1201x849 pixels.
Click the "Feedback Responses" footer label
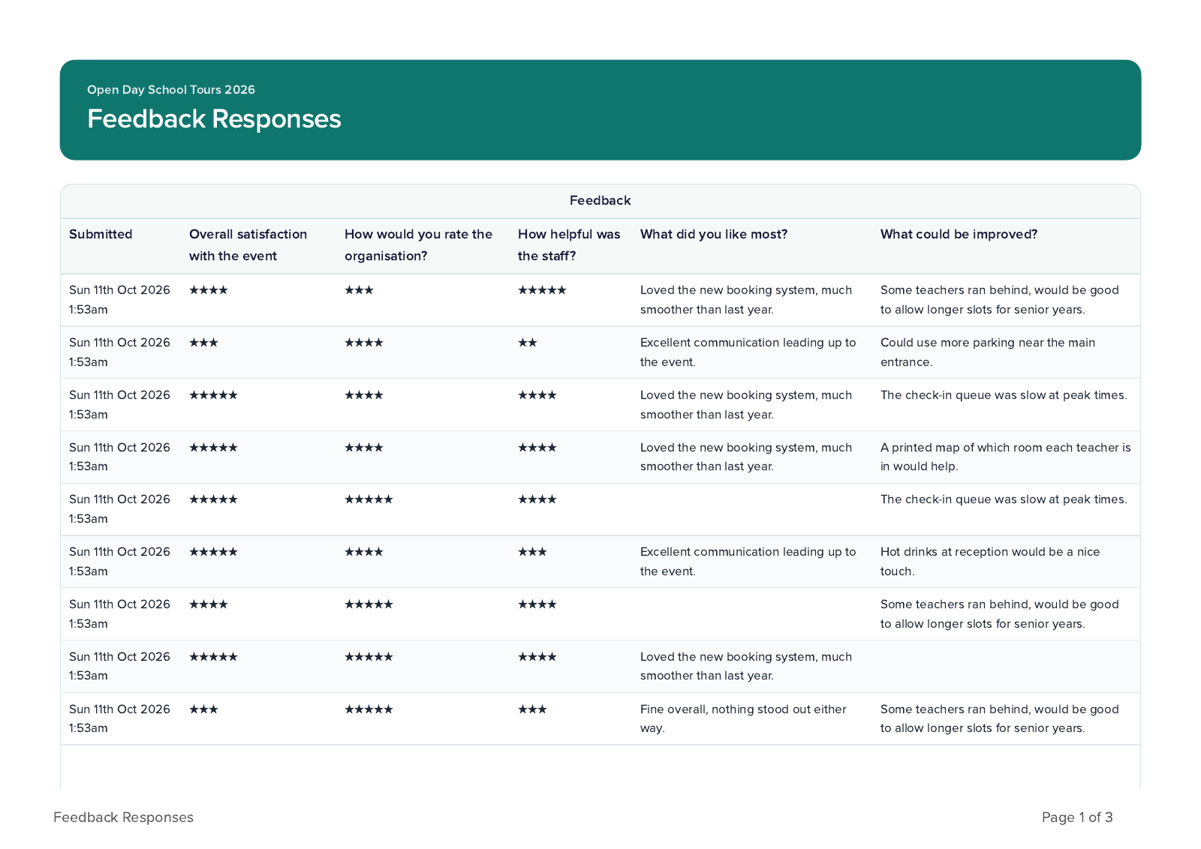(x=123, y=817)
